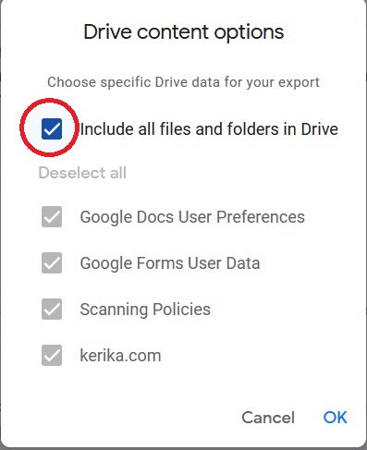
Task: Click the grey checkmark beside kerika.com
Action: pyautogui.click(x=52, y=356)
